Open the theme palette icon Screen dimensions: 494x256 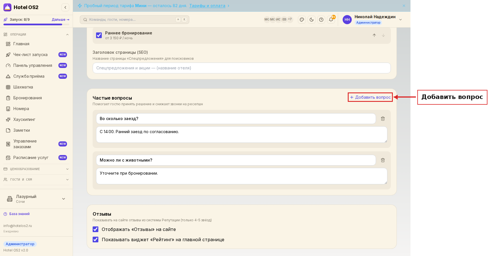(302, 20)
